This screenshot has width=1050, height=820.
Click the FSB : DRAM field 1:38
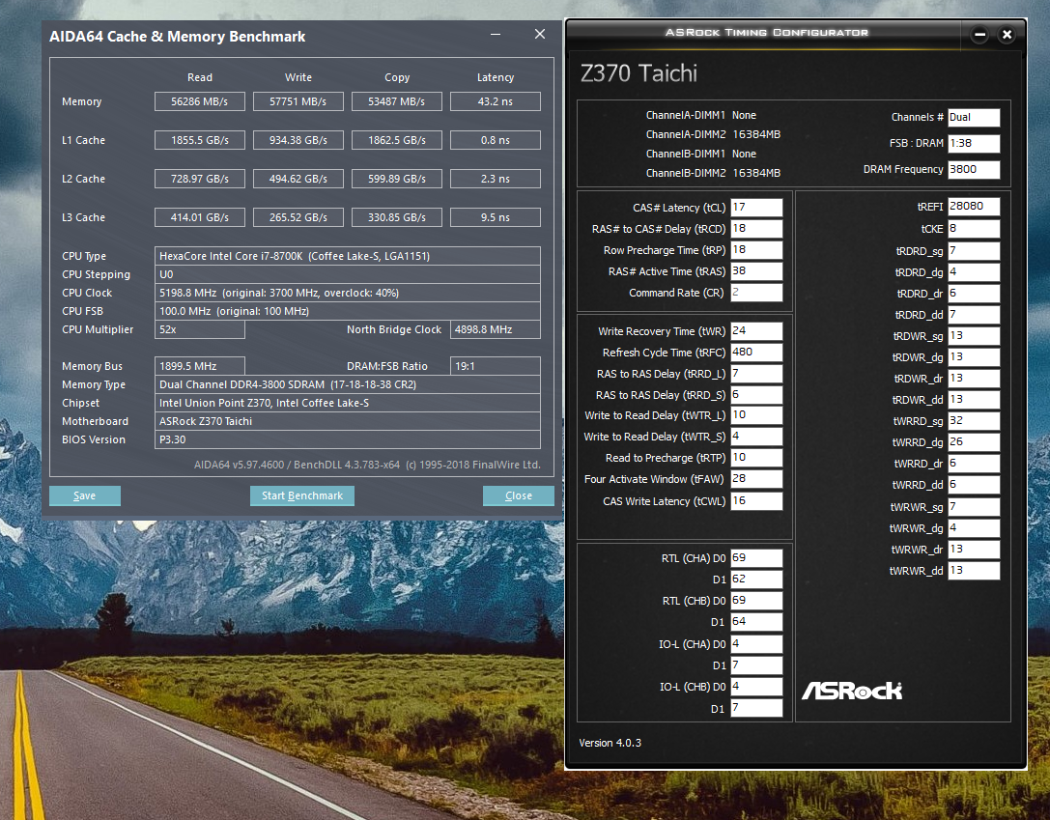coord(974,143)
